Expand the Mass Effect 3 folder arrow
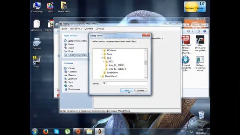The width and height of the screenshot is (240, 135). [x=100, y=76]
